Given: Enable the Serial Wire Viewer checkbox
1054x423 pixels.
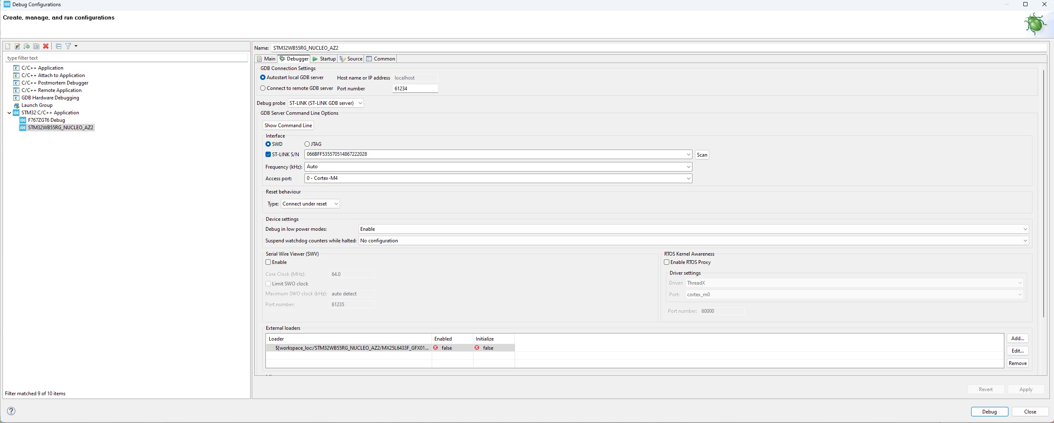Looking at the screenshot, I should [x=268, y=262].
